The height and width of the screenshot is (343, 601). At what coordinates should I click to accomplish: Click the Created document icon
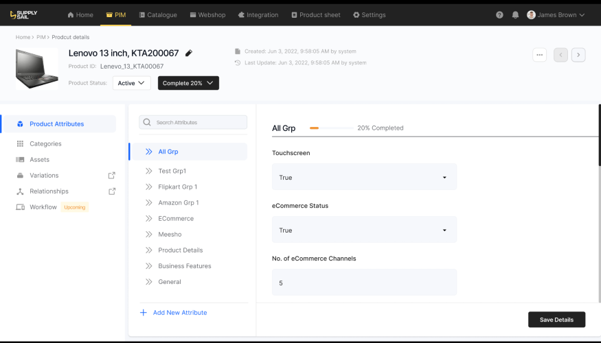[x=238, y=51]
